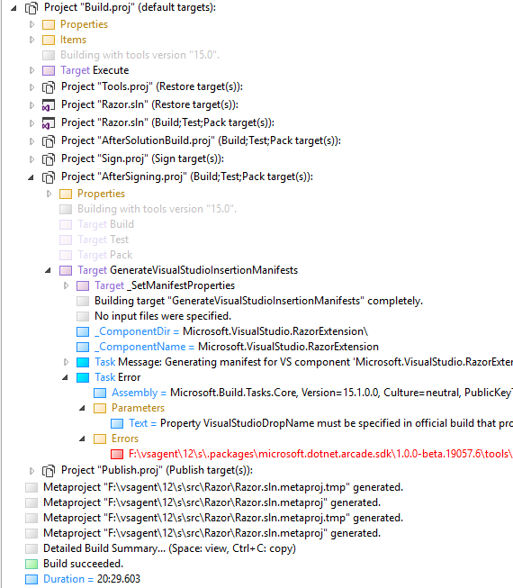The height and width of the screenshot is (588, 513).
Task: Collapse GenerateVisualStudioInsertionManifests target
Action: (48, 270)
